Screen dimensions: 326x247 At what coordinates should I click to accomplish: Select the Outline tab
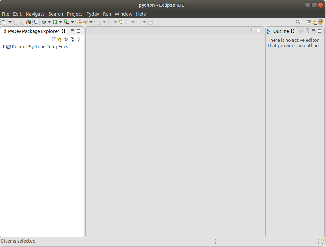(x=281, y=31)
